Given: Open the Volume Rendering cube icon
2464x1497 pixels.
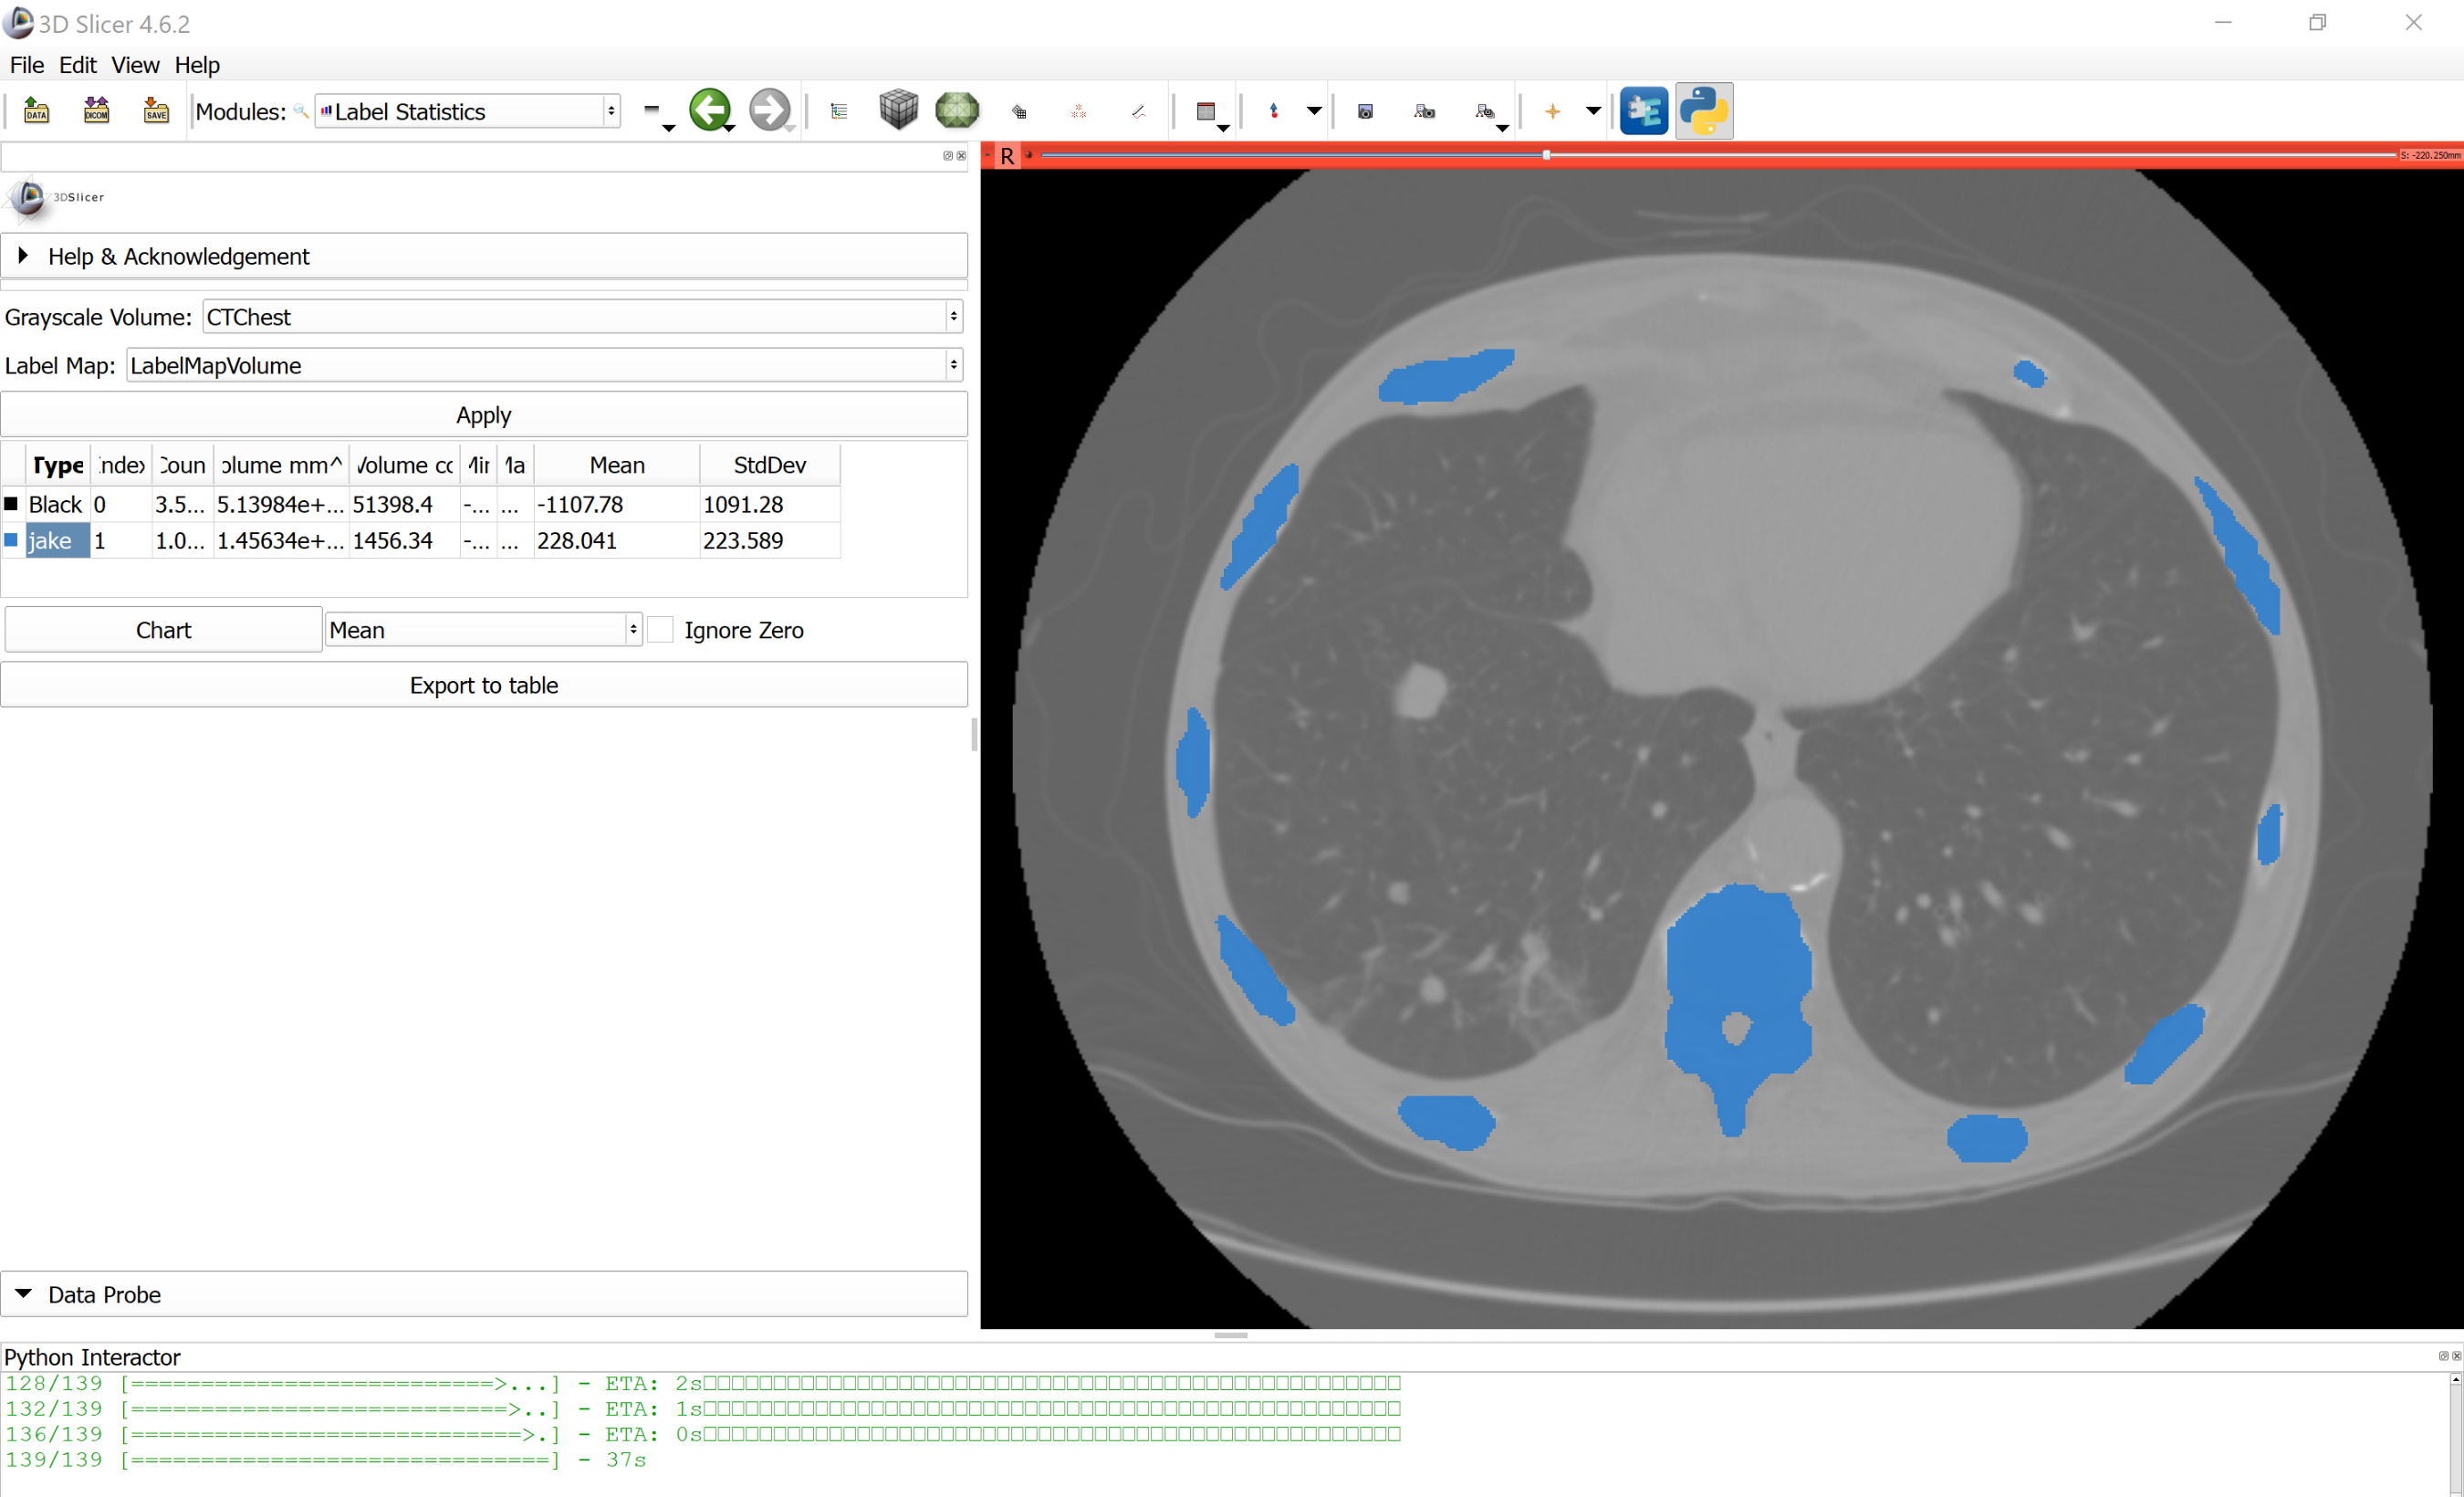Looking at the screenshot, I should coord(898,110).
